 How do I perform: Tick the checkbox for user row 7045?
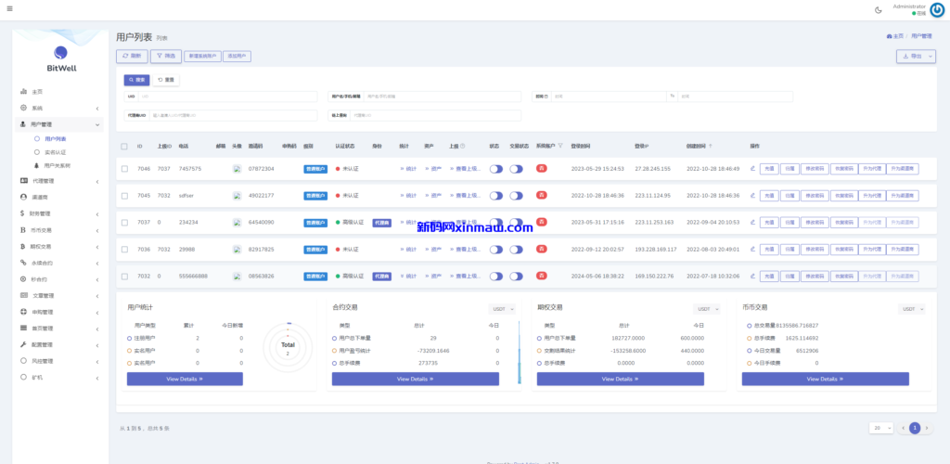click(x=124, y=196)
